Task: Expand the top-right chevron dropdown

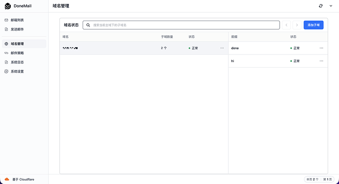Action: 331,6
